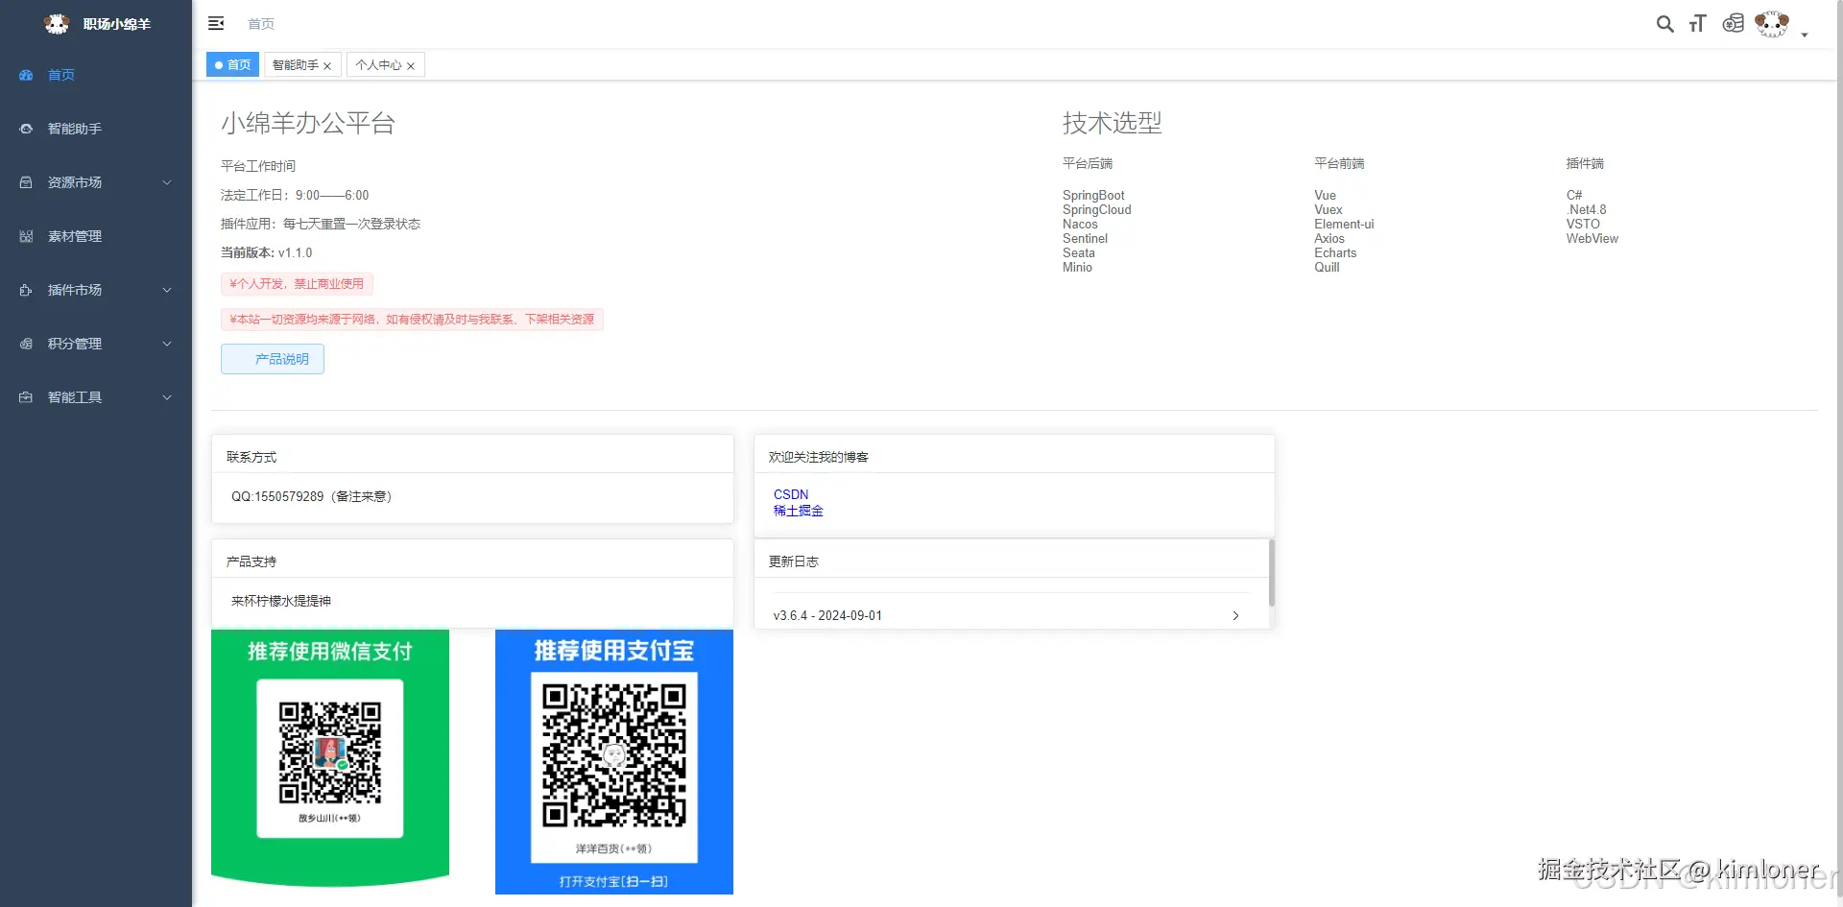
Task: Click the 资源市场 sidebar icon
Action: click(26, 182)
